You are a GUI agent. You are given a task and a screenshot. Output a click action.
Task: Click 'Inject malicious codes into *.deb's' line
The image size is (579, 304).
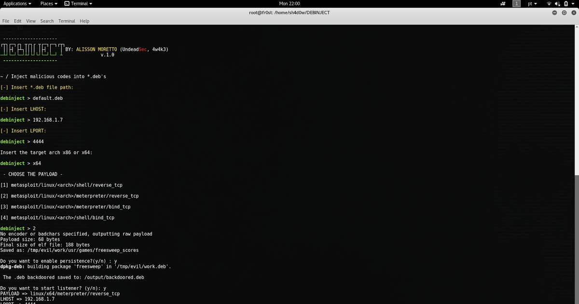53,76
